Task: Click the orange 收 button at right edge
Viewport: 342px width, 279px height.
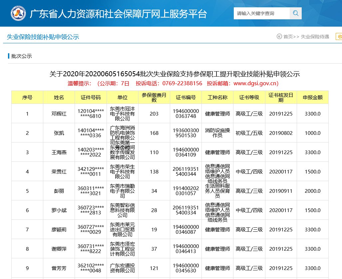Action: point(339,37)
